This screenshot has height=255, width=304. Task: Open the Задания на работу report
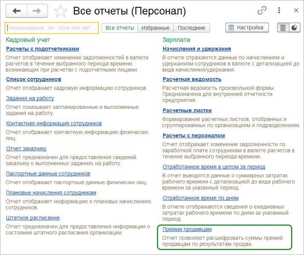click(30, 98)
